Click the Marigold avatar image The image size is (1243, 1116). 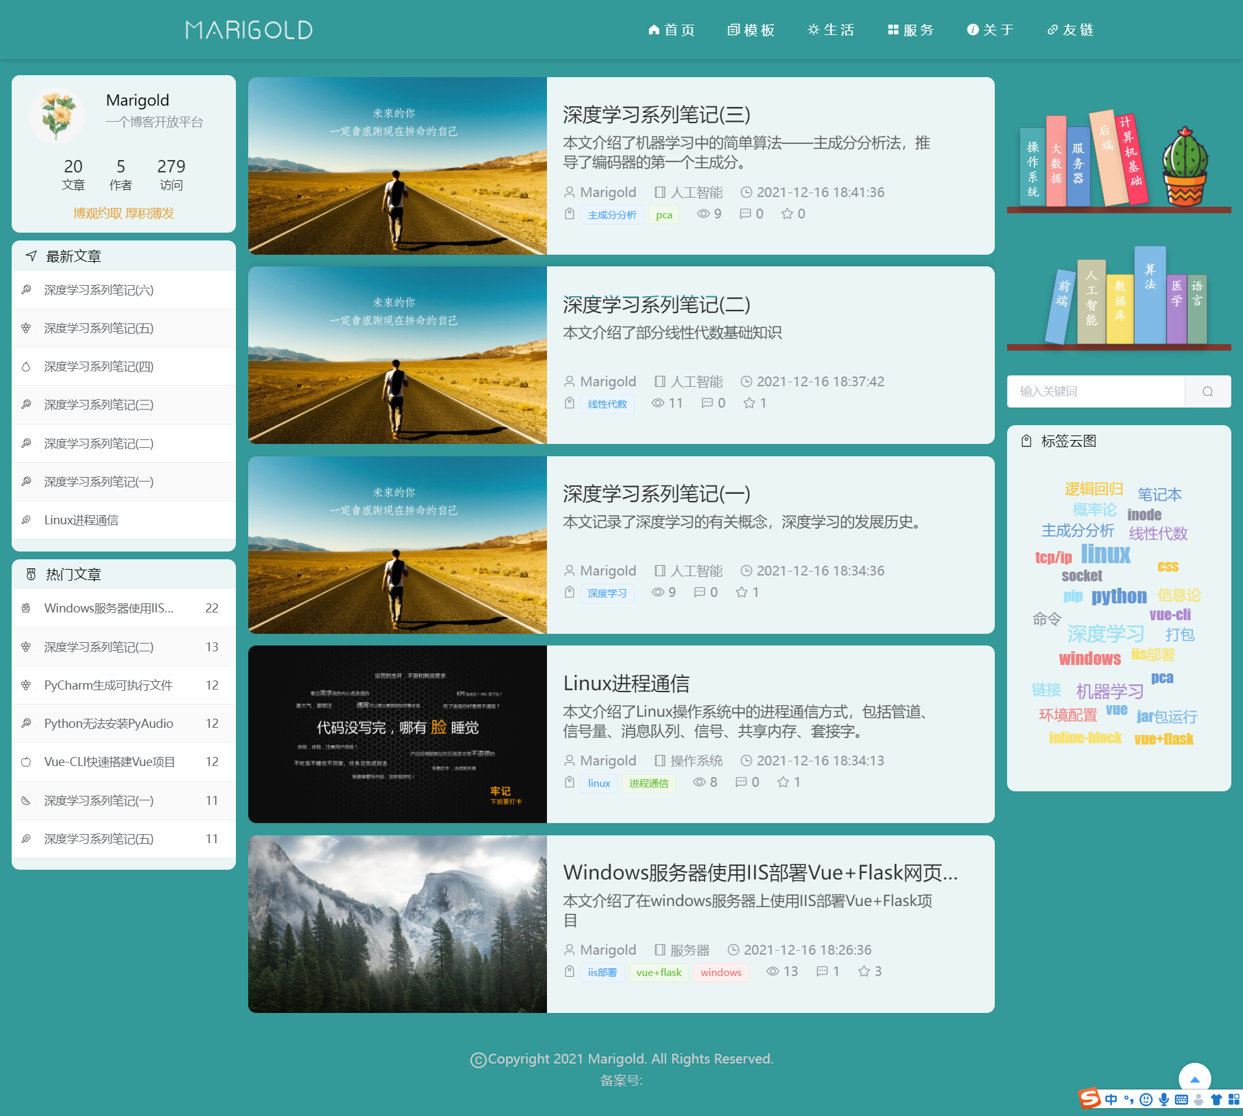tap(56, 115)
